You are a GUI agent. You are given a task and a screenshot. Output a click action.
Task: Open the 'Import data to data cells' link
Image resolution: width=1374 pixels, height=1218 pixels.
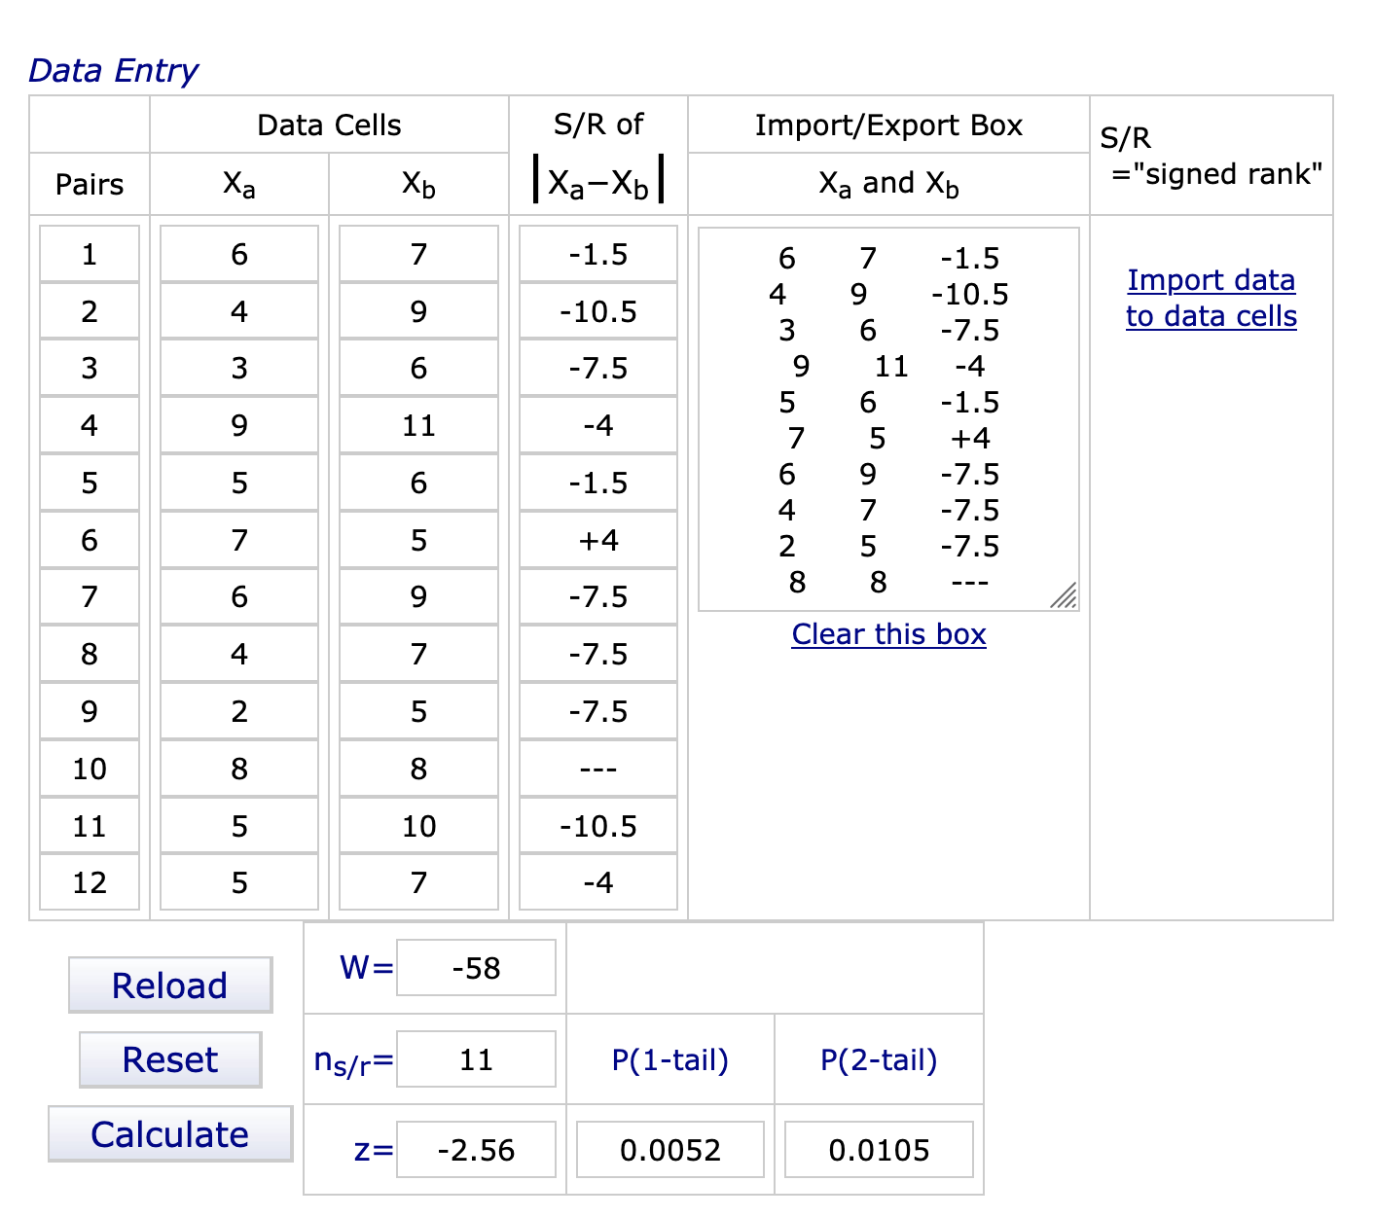tap(1211, 298)
